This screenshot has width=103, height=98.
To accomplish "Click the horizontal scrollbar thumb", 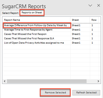I will 47,81.
